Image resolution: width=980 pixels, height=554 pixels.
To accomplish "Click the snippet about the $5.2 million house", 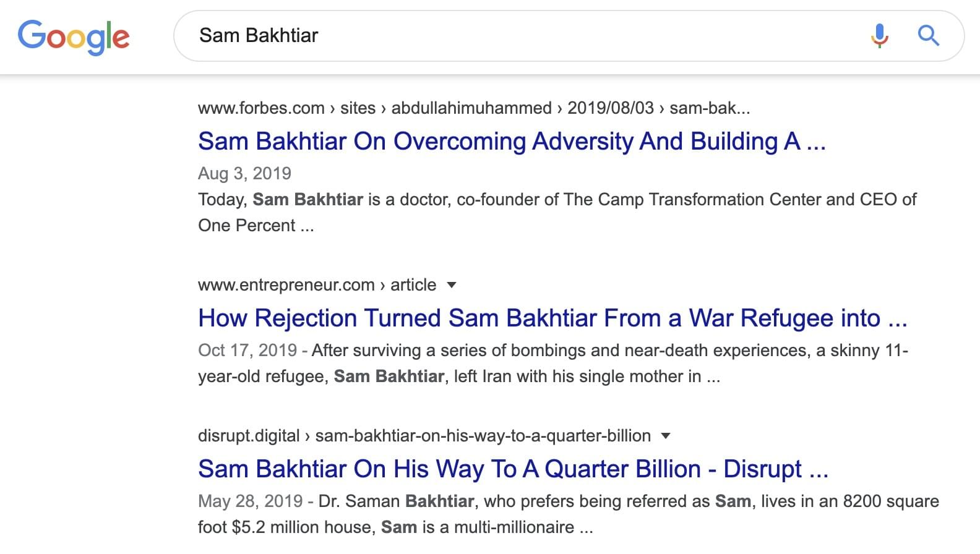I will (x=395, y=527).
